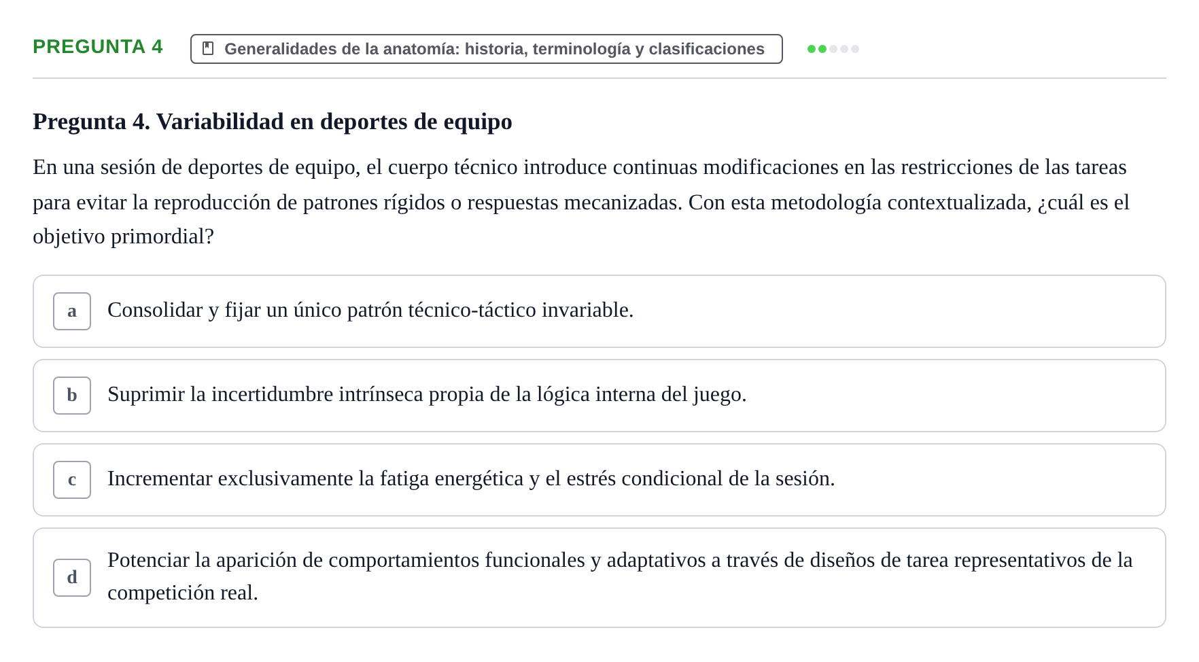This screenshot has width=1199, height=662.
Task: Click the title Variabilidad en deportes de equipo
Action: [x=273, y=122]
